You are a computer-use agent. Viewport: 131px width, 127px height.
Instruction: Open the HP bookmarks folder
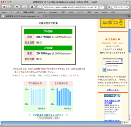[18, 13]
